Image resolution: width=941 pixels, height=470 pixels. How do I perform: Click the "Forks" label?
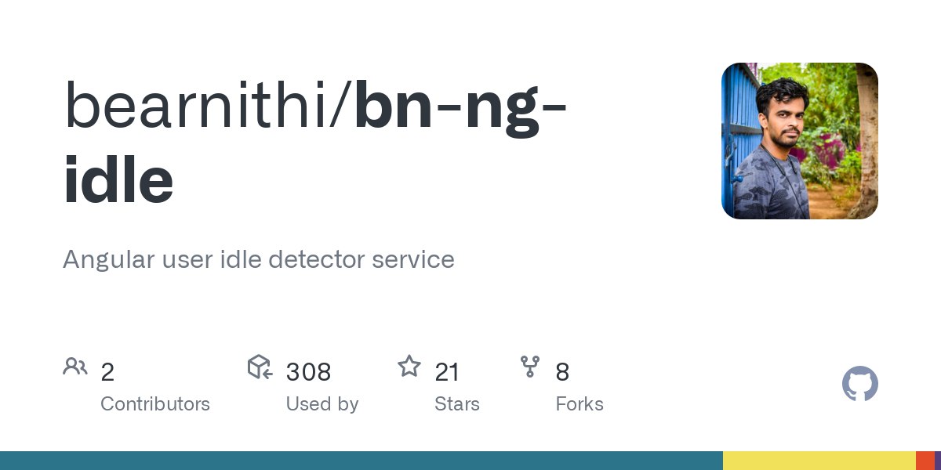(579, 404)
